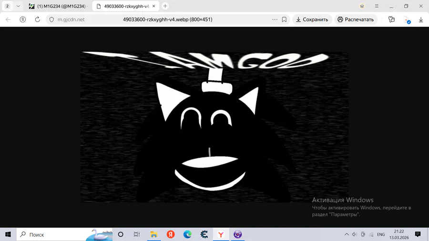
Task: Switch ENG input language
Action: pos(381,234)
